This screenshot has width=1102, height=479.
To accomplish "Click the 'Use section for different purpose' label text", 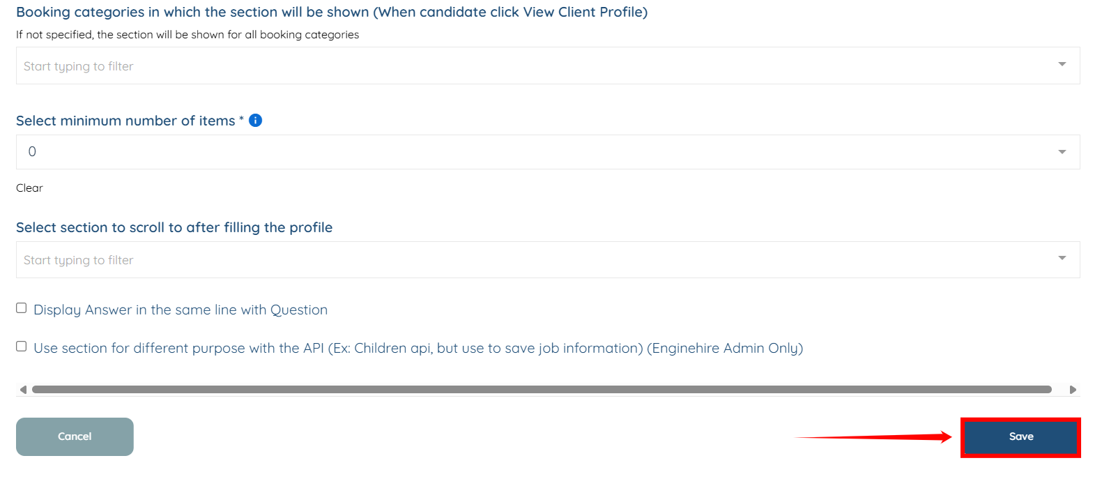I will pyautogui.click(x=418, y=349).
